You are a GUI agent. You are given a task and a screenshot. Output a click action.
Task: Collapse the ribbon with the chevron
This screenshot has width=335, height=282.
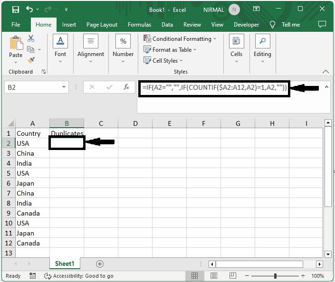click(325, 72)
